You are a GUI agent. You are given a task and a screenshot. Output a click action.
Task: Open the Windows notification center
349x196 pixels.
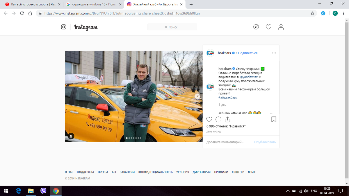tap(341, 191)
